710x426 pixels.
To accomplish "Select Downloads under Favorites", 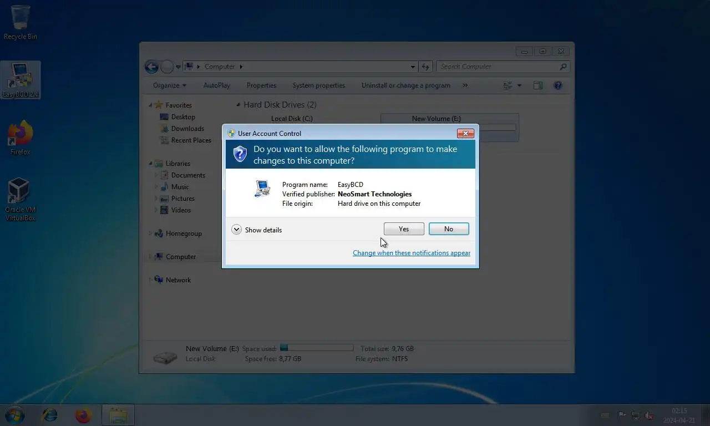I will pyautogui.click(x=187, y=129).
